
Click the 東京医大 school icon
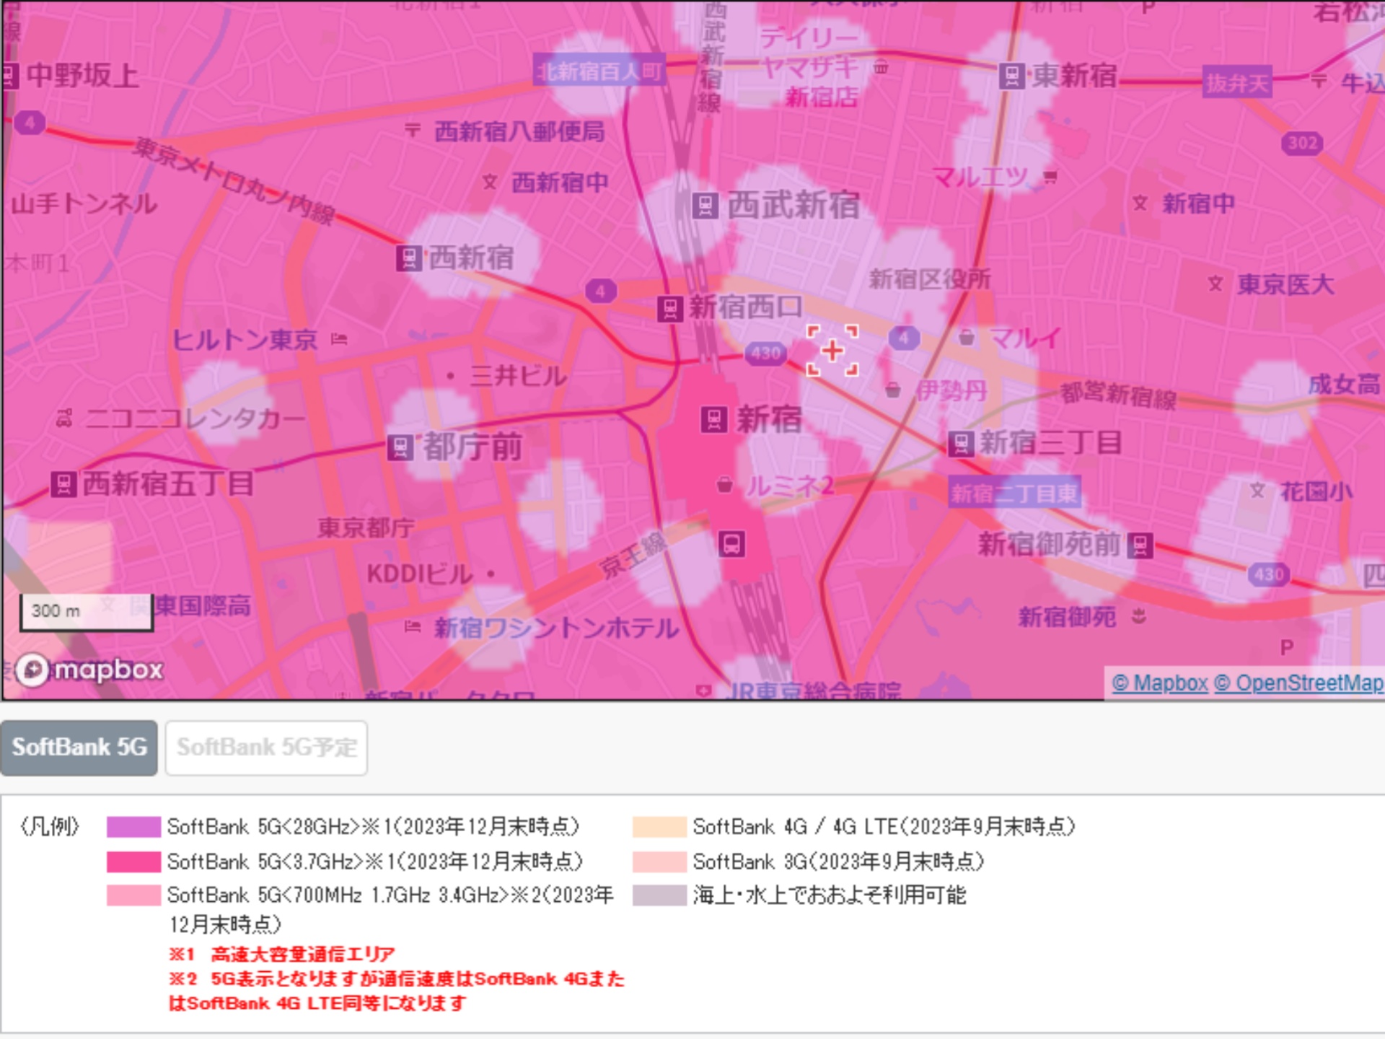(1215, 284)
